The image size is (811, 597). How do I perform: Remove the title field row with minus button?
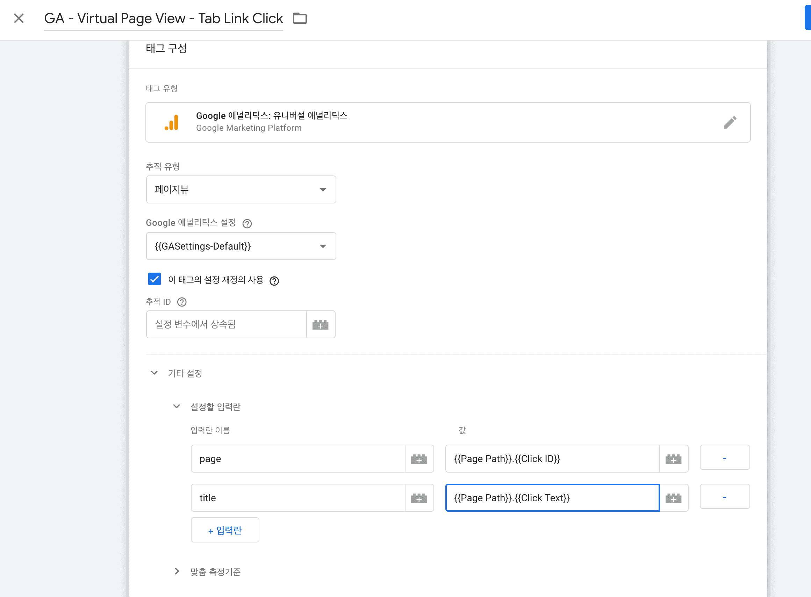tap(724, 497)
